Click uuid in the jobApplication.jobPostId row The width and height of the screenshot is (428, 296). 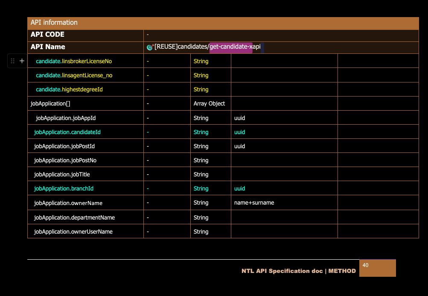[x=240, y=146]
